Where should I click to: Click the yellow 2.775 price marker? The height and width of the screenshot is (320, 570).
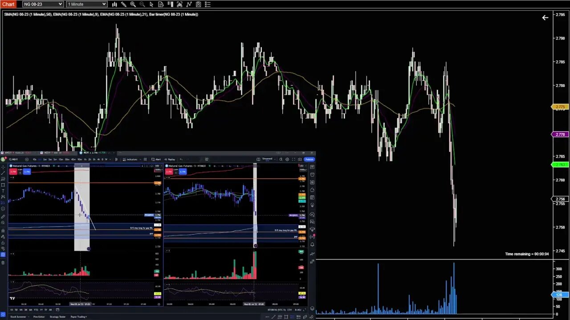click(559, 107)
